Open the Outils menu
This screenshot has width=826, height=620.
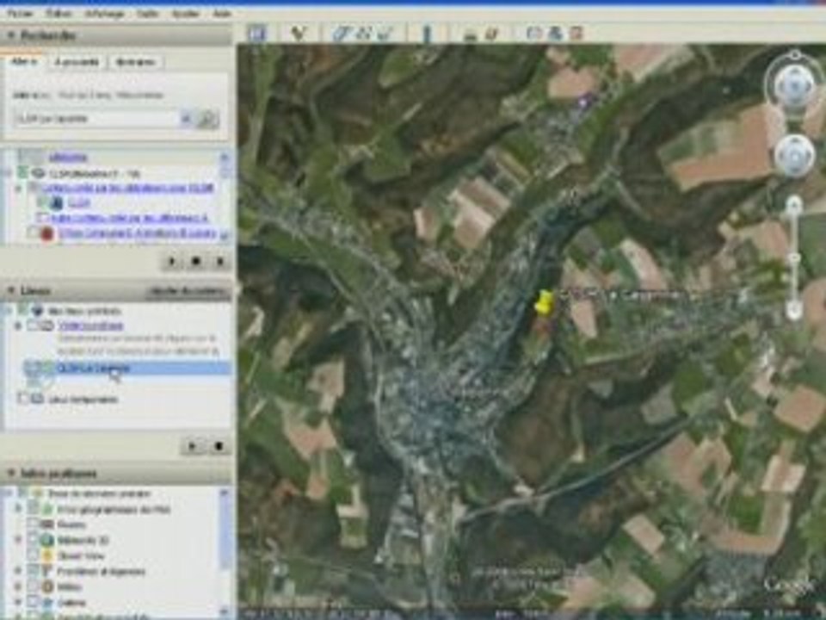click(147, 14)
